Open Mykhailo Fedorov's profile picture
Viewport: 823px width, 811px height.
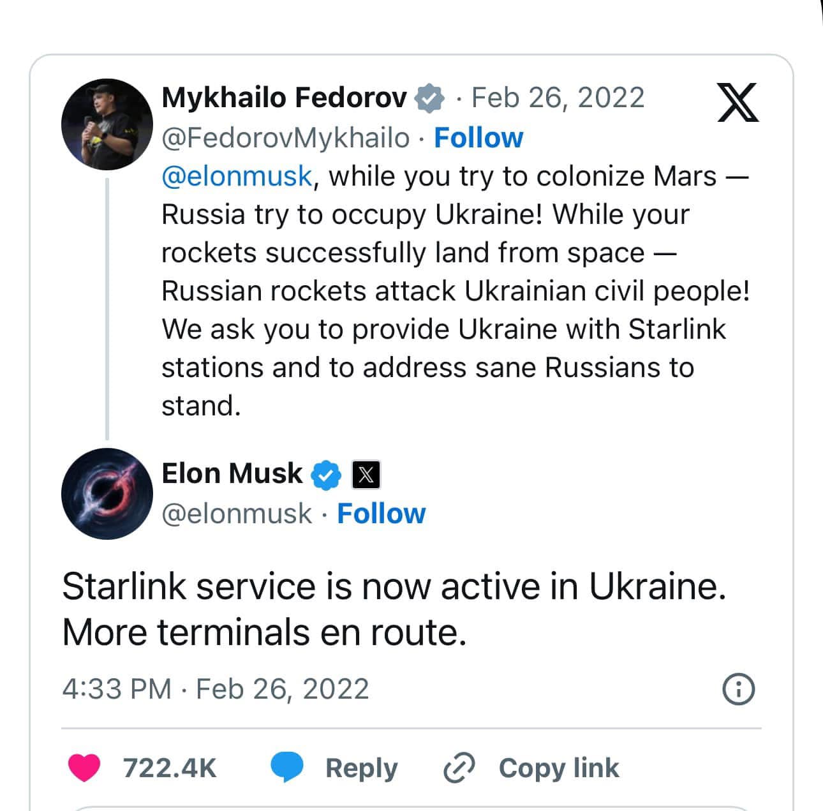[107, 124]
